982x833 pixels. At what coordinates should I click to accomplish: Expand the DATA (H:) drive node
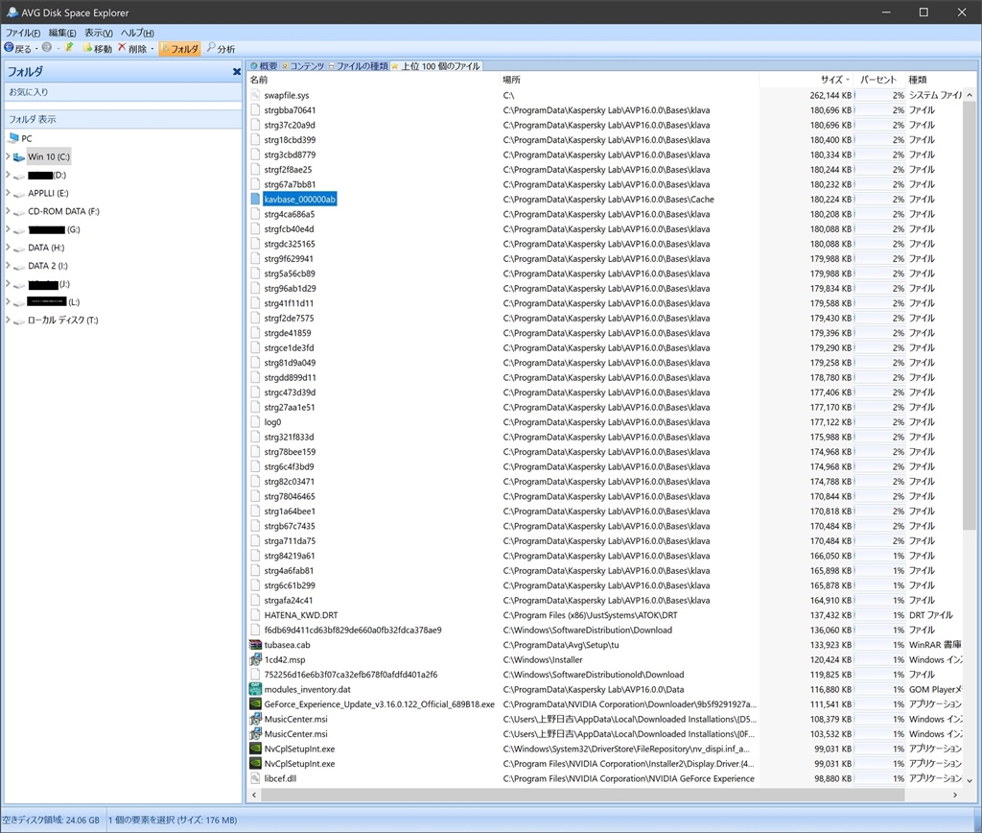point(8,248)
